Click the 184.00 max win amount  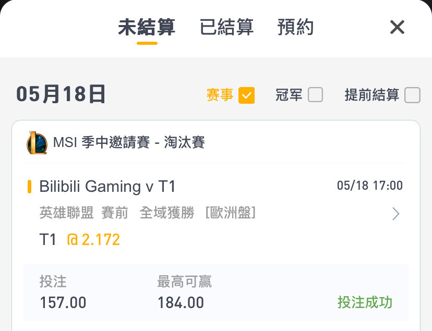tap(181, 302)
